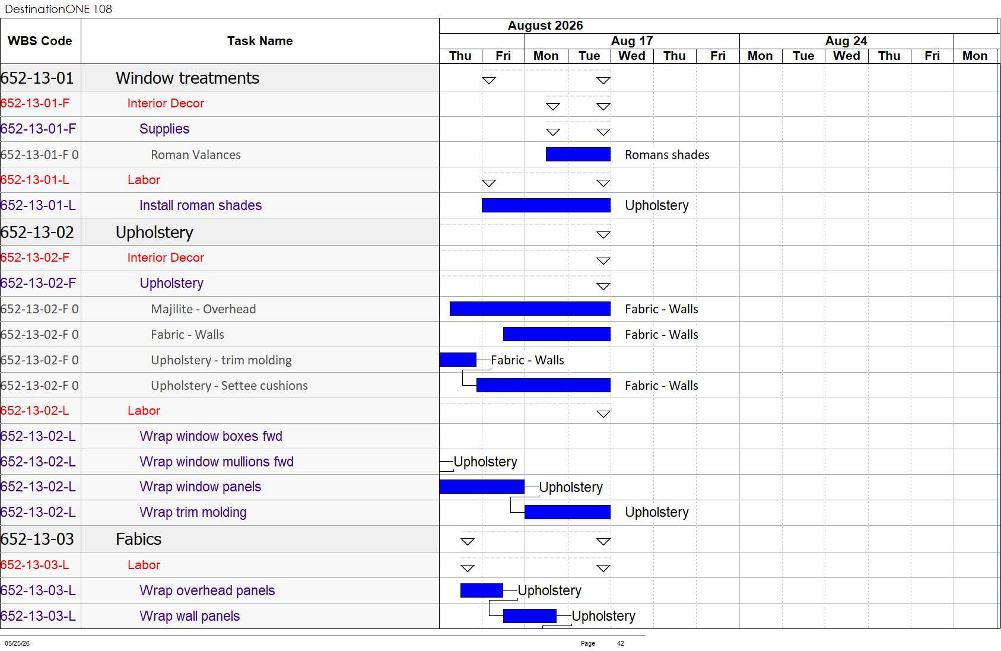Select Fabric - Walls in the Task Name column
Image resolution: width=1001 pixels, height=651 pixels.
click(188, 335)
